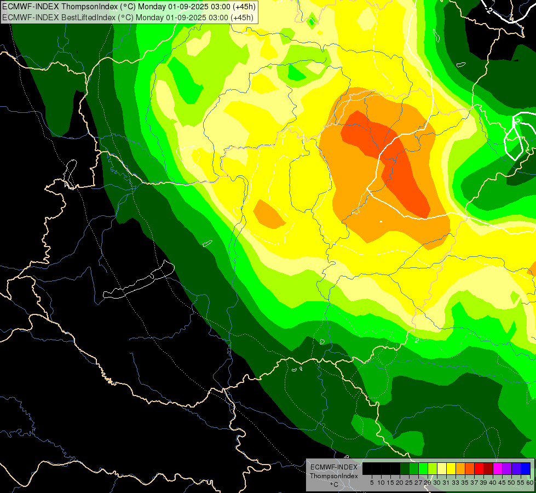
Task: Click the ThompsonIndex title line at top
Action: click(x=129, y=7)
